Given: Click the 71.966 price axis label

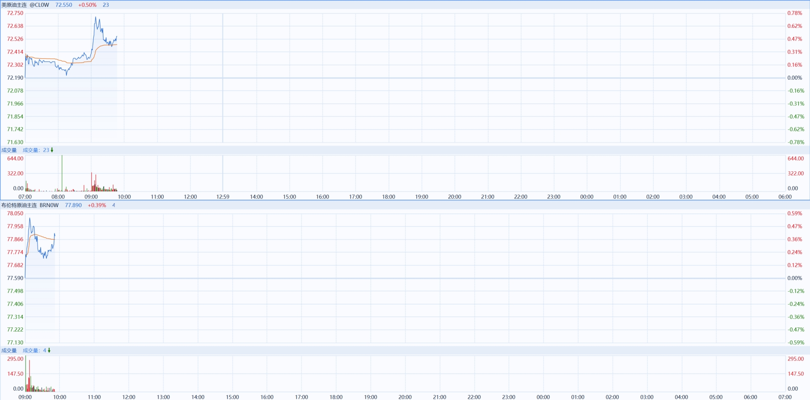Looking at the screenshot, I should tap(15, 103).
